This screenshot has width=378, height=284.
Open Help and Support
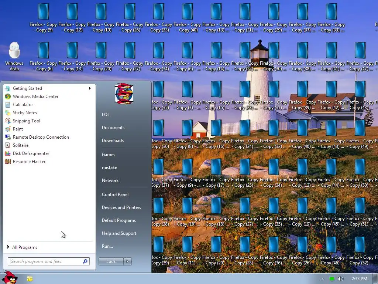[119, 233]
